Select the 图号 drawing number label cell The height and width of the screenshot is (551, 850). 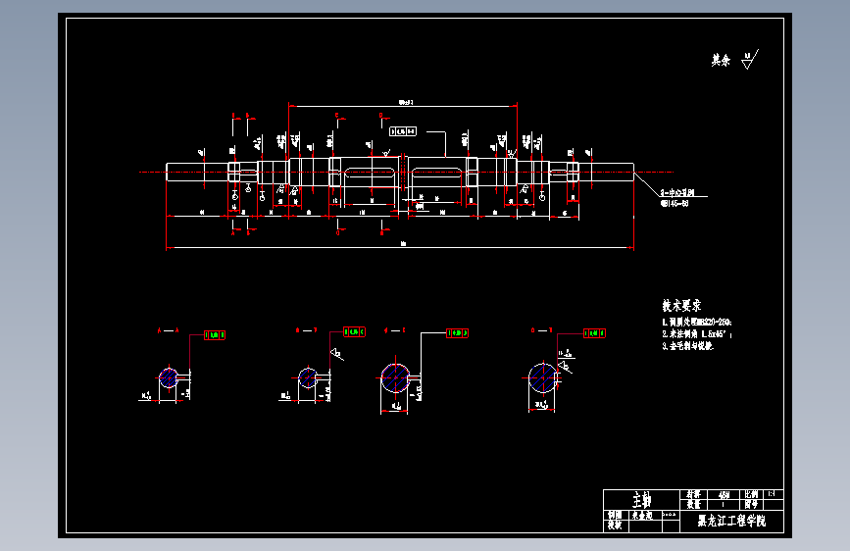751,504
